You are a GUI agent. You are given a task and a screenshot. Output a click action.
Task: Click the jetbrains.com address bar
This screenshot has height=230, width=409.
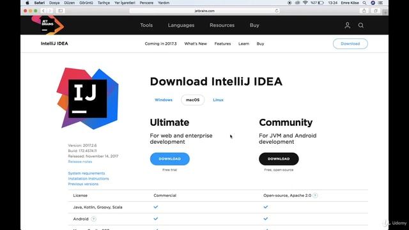204,11
